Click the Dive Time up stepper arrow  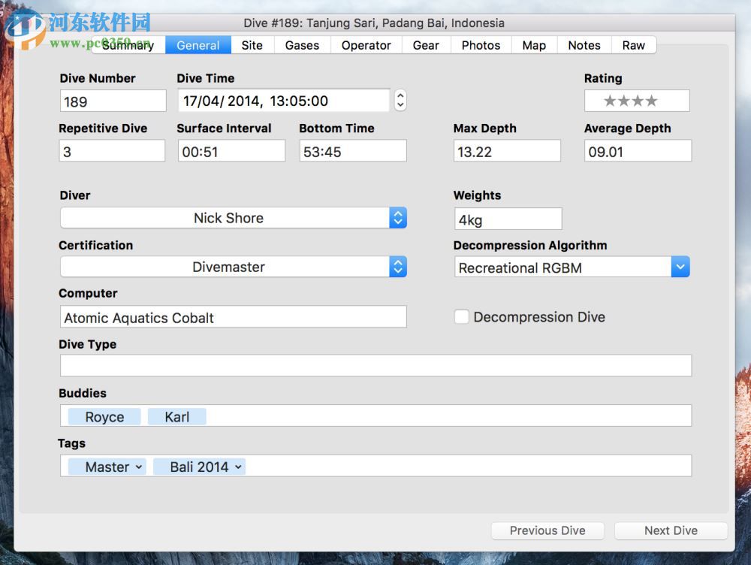click(x=400, y=96)
